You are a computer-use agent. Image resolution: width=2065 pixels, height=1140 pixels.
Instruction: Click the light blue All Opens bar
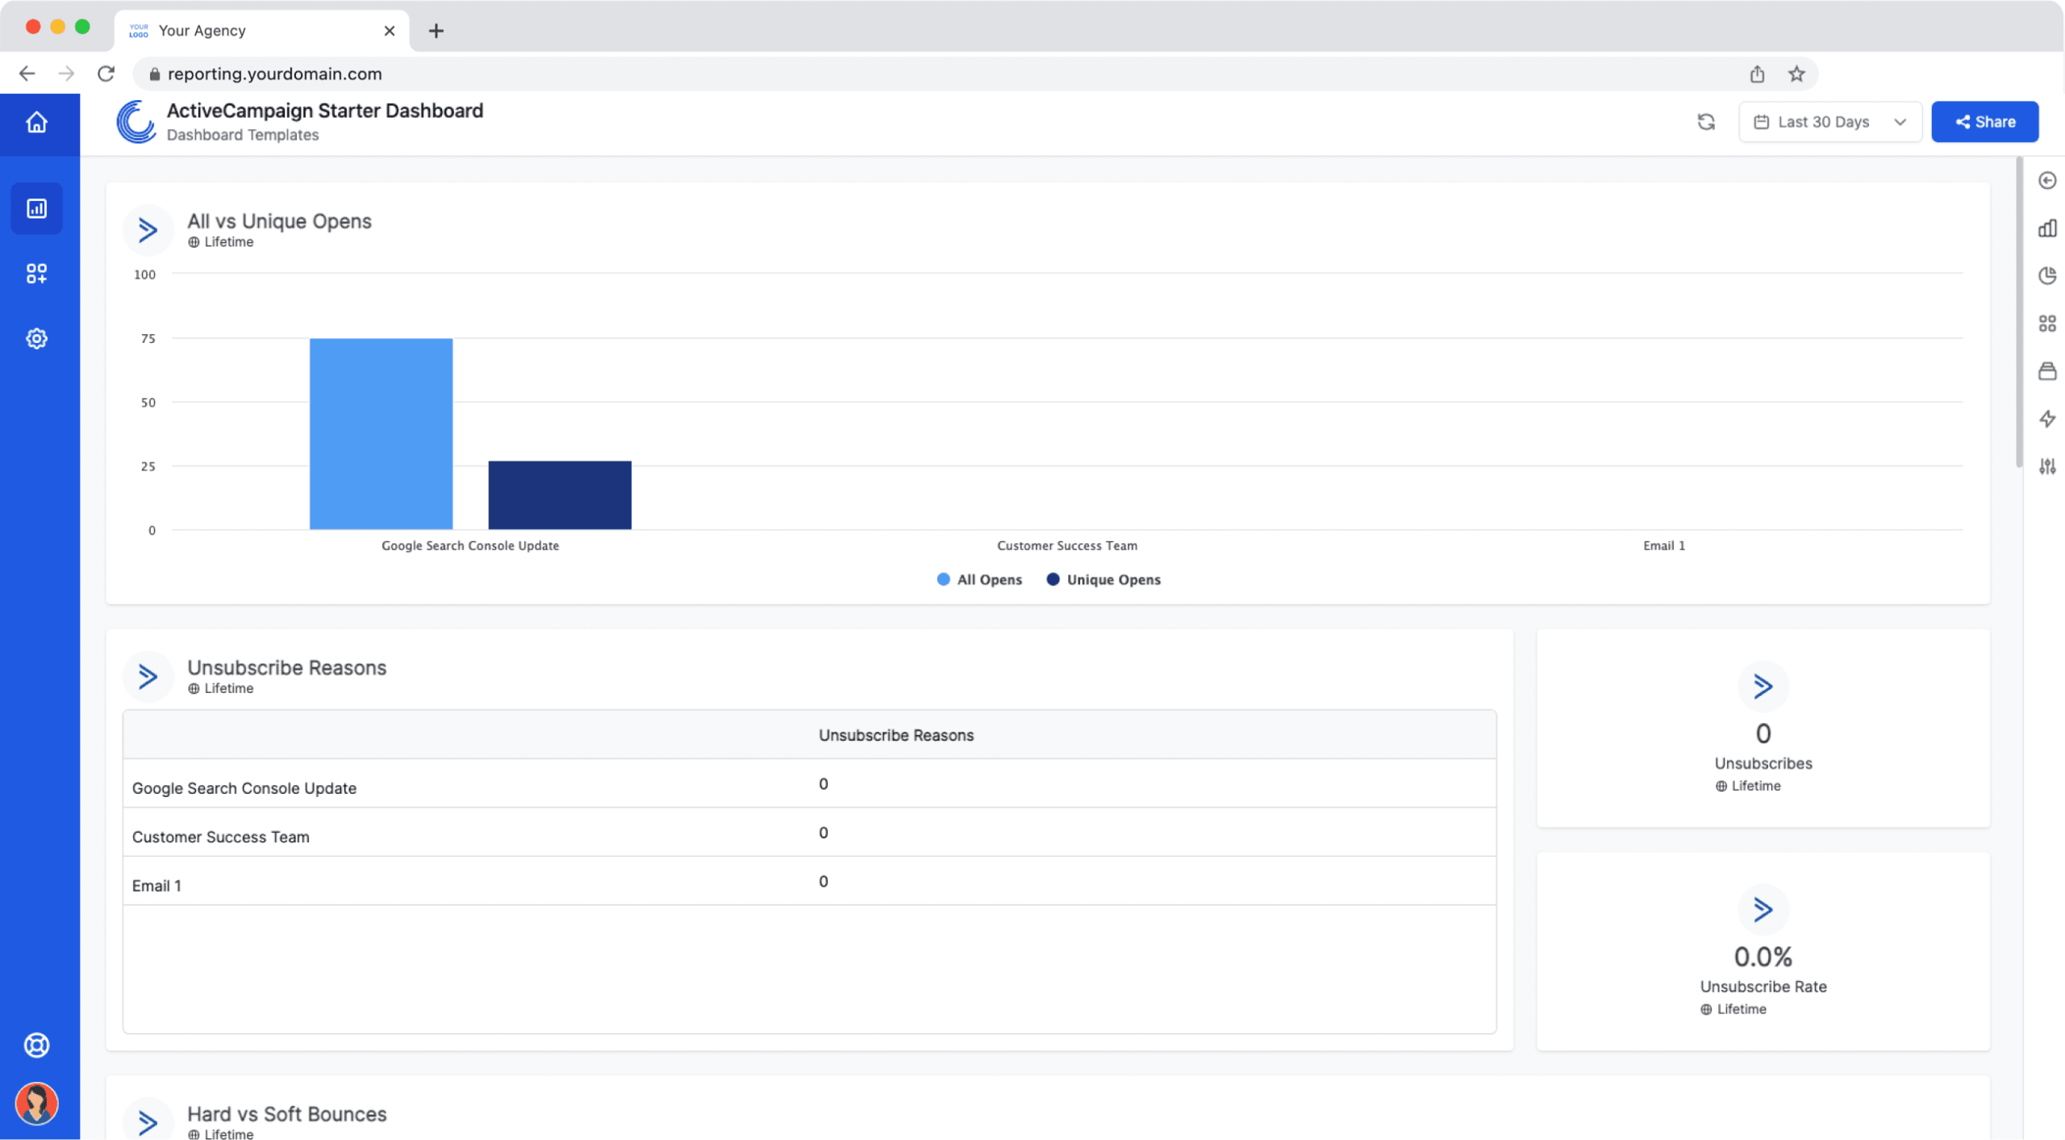click(381, 434)
